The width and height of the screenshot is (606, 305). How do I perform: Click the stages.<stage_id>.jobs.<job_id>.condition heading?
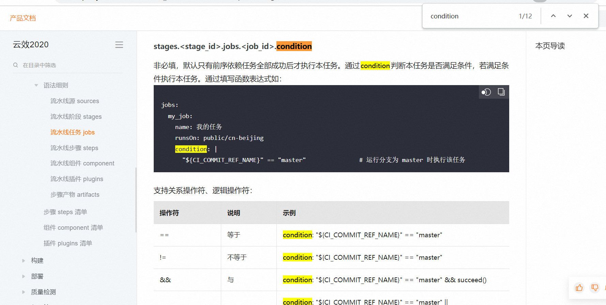coord(233,46)
